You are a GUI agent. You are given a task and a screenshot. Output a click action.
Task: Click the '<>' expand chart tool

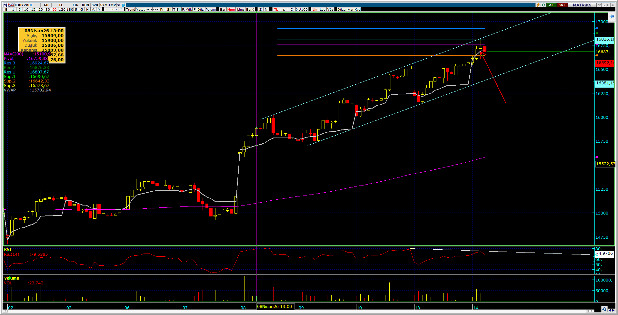(x=115, y=10)
